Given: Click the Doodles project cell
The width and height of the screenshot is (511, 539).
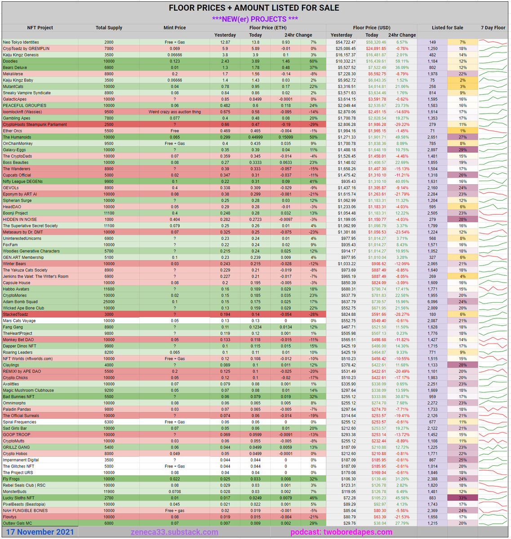Looking at the screenshot, I should click(x=40, y=61).
